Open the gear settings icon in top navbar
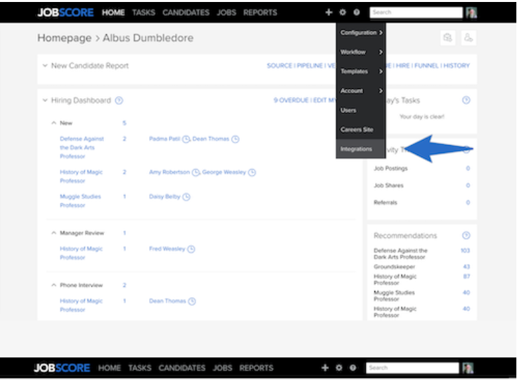The image size is (519, 380). pos(342,13)
